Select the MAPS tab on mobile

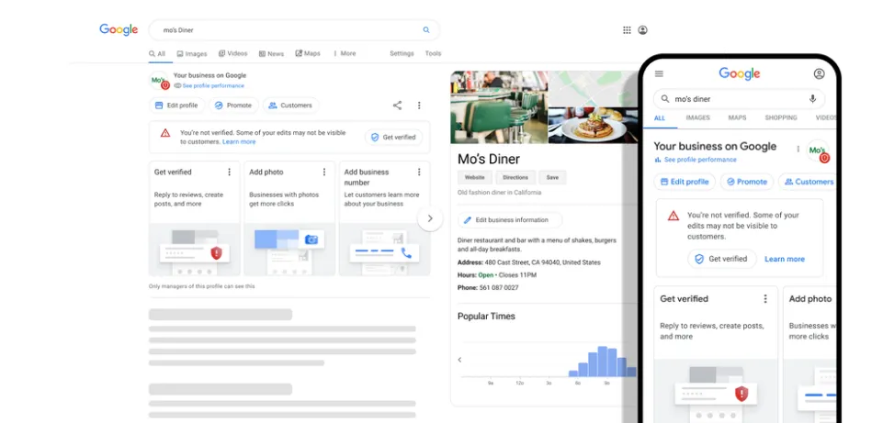(x=737, y=117)
